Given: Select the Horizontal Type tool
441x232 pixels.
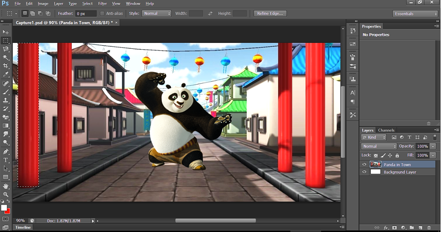Looking at the screenshot, I should point(5,160).
